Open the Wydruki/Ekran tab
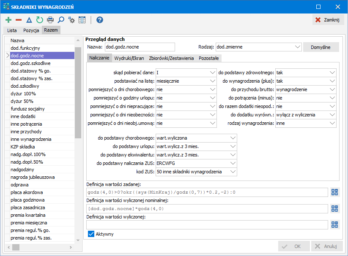The width and height of the screenshot is (348, 256). [129, 58]
